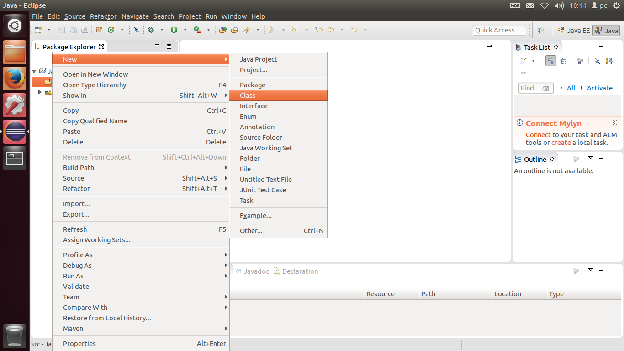Click the green Run icon
Image resolution: width=624 pixels, height=351 pixels.
pyautogui.click(x=174, y=30)
